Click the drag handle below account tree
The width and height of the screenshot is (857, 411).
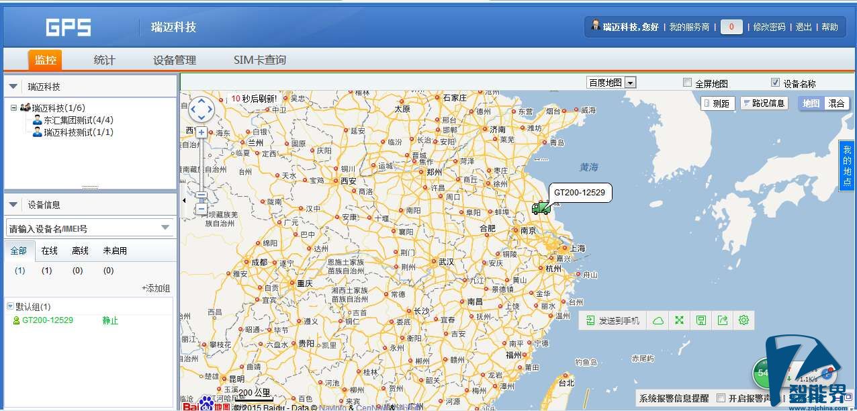[x=90, y=187]
